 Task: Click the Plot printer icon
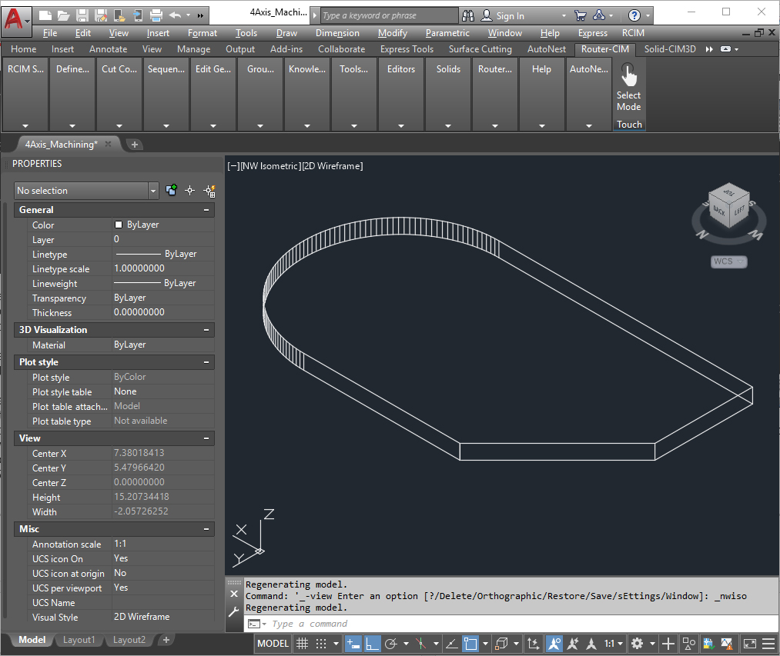point(156,15)
